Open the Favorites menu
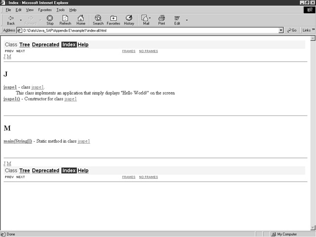 [45, 10]
